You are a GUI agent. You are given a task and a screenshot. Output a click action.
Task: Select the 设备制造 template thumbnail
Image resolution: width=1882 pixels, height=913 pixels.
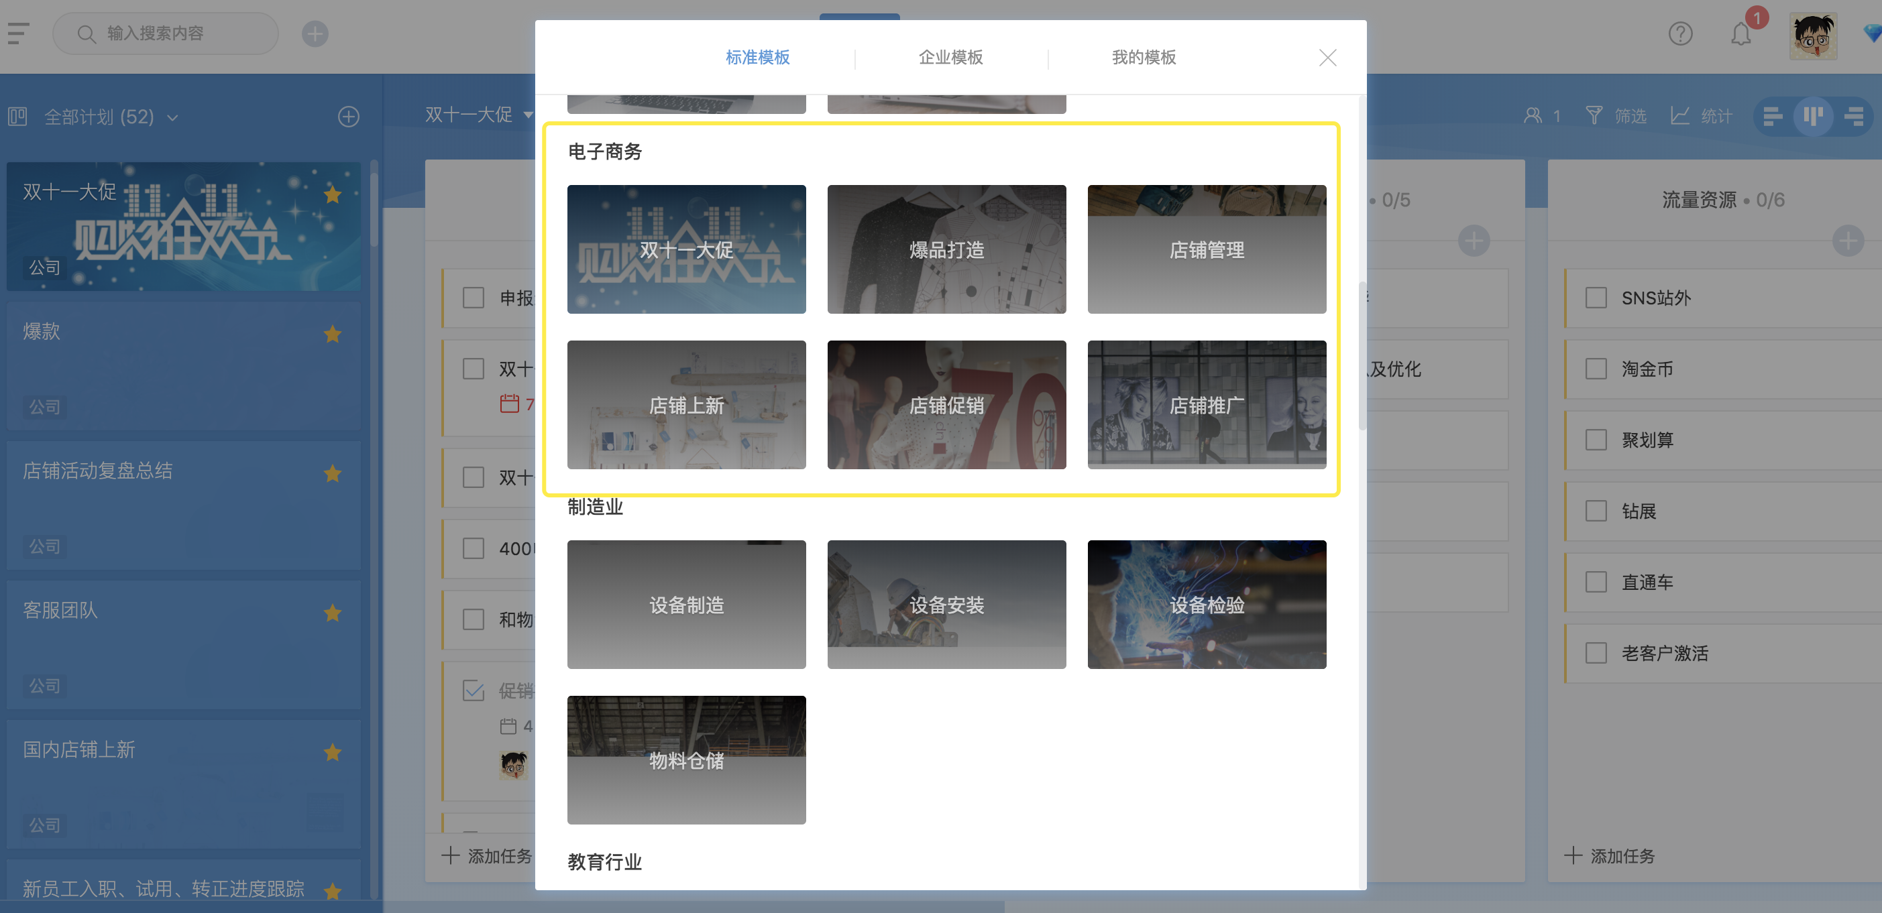coord(686,604)
